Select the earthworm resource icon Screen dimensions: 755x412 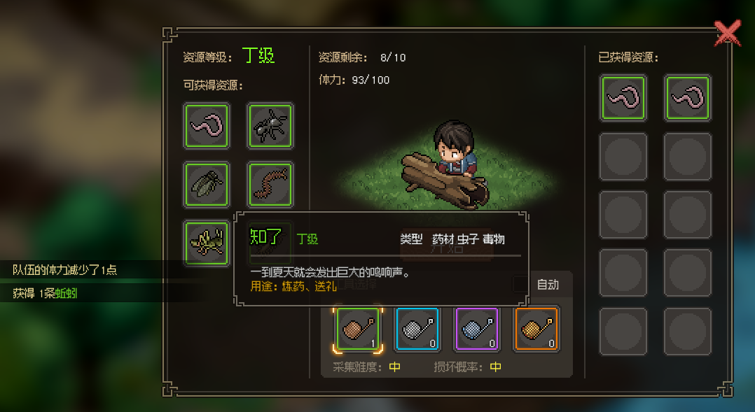[x=207, y=126]
